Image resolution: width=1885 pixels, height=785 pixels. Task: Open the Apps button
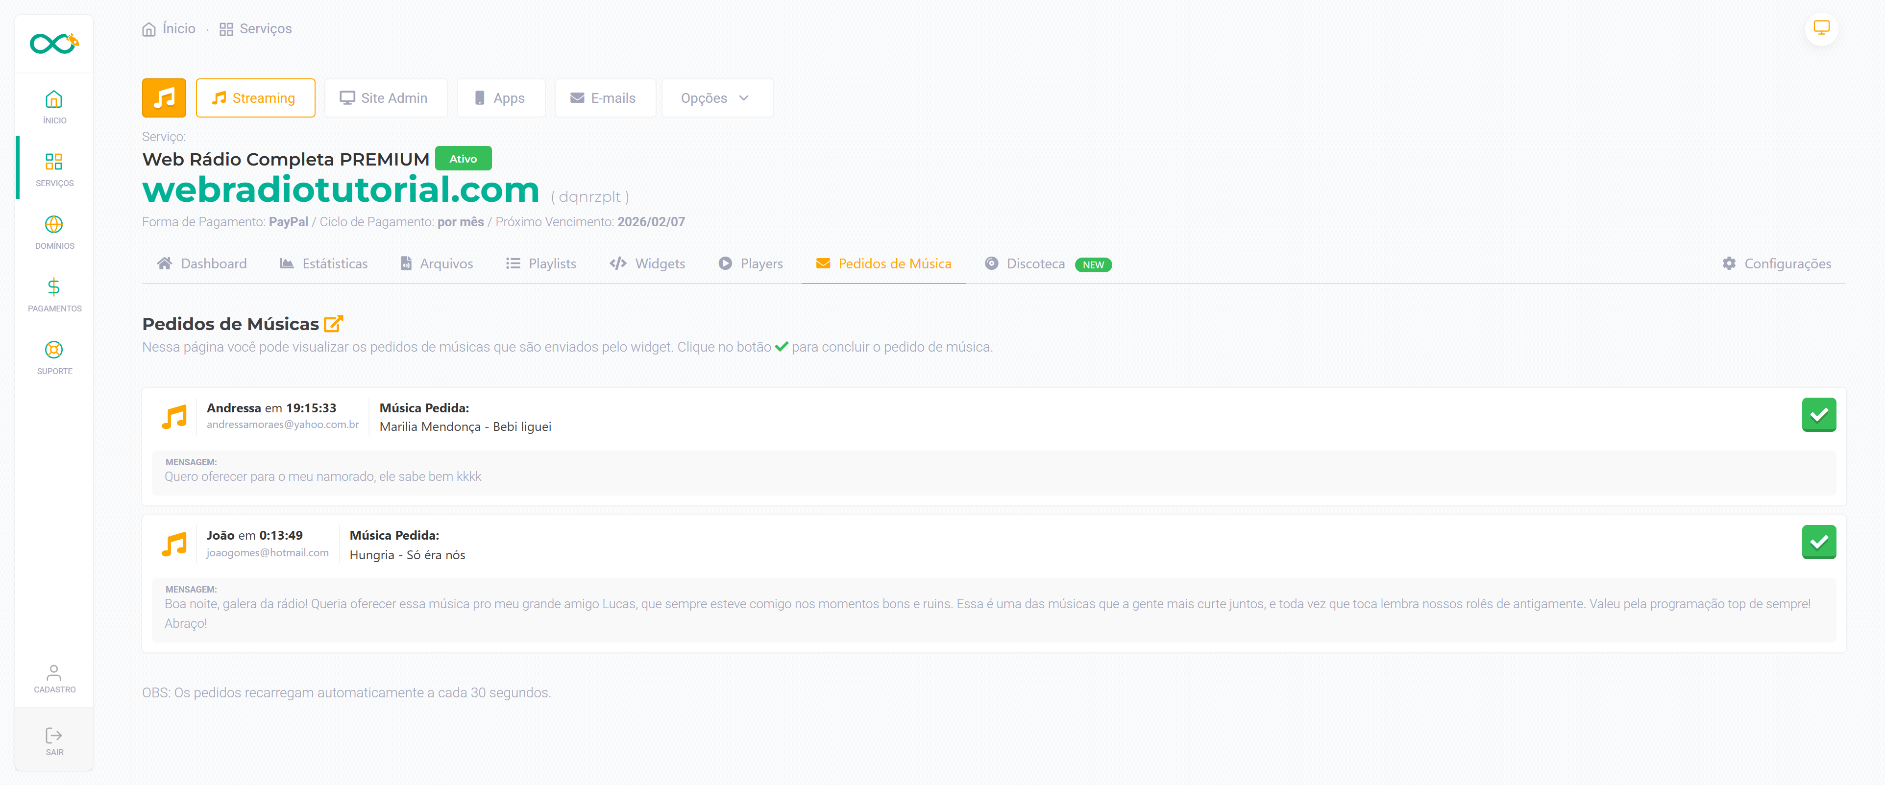[500, 98]
